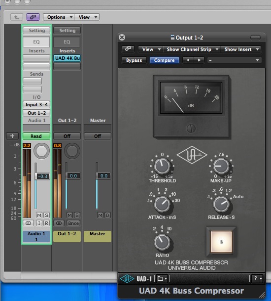Click stereo format icon on Out 1-2 strip
Viewport: 271px width, 301px height.
click(x=59, y=223)
